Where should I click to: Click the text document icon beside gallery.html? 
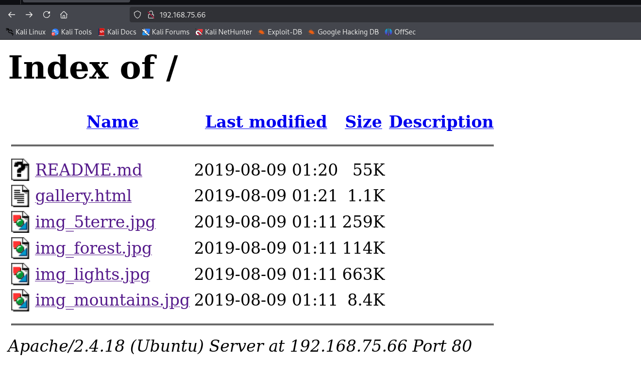pyautogui.click(x=20, y=196)
